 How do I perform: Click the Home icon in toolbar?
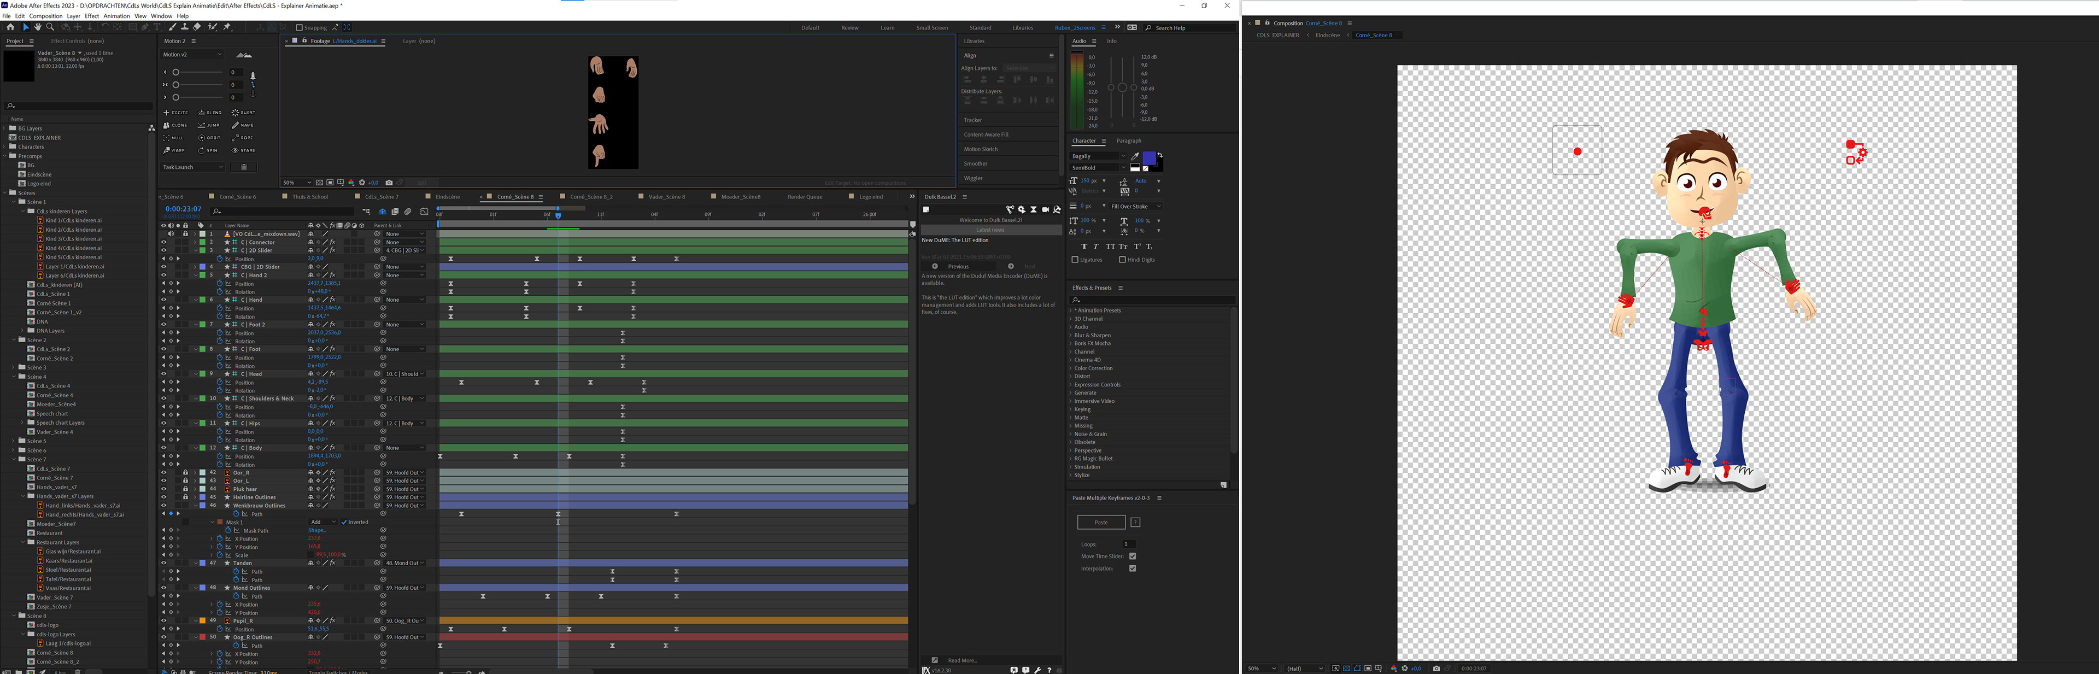click(x=10, y=27)
